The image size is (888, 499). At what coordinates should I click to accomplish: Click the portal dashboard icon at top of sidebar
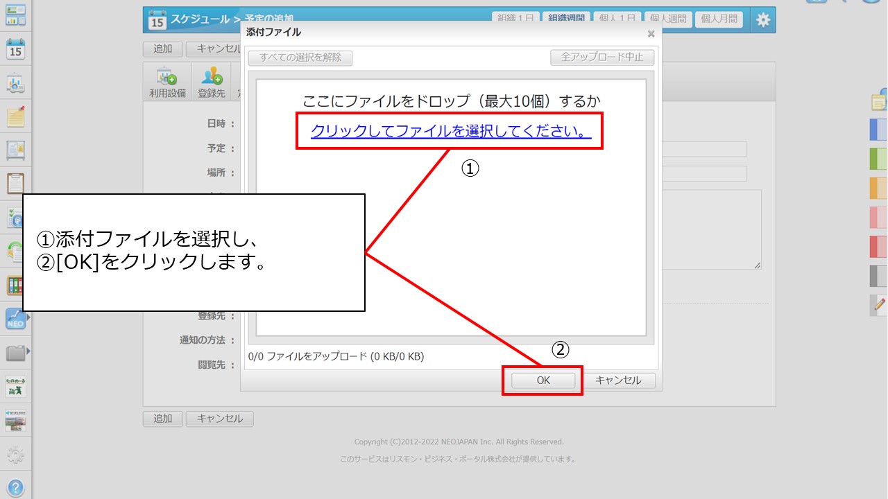point(15,14)
